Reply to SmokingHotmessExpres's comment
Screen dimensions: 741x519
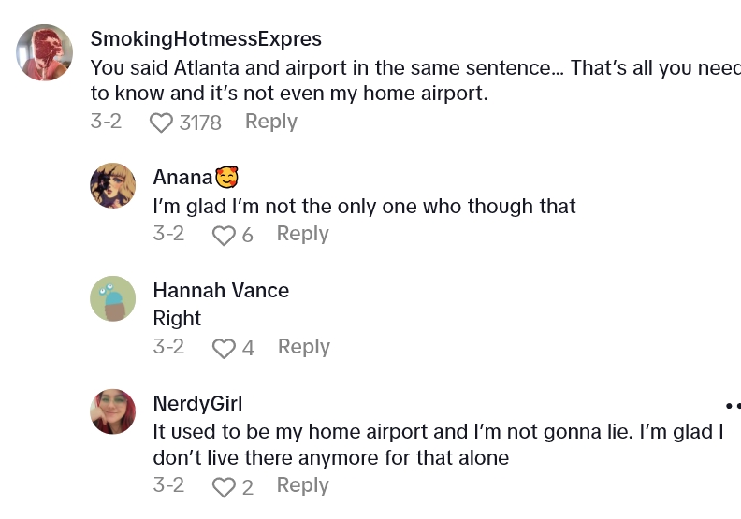[x=270, y=122]
